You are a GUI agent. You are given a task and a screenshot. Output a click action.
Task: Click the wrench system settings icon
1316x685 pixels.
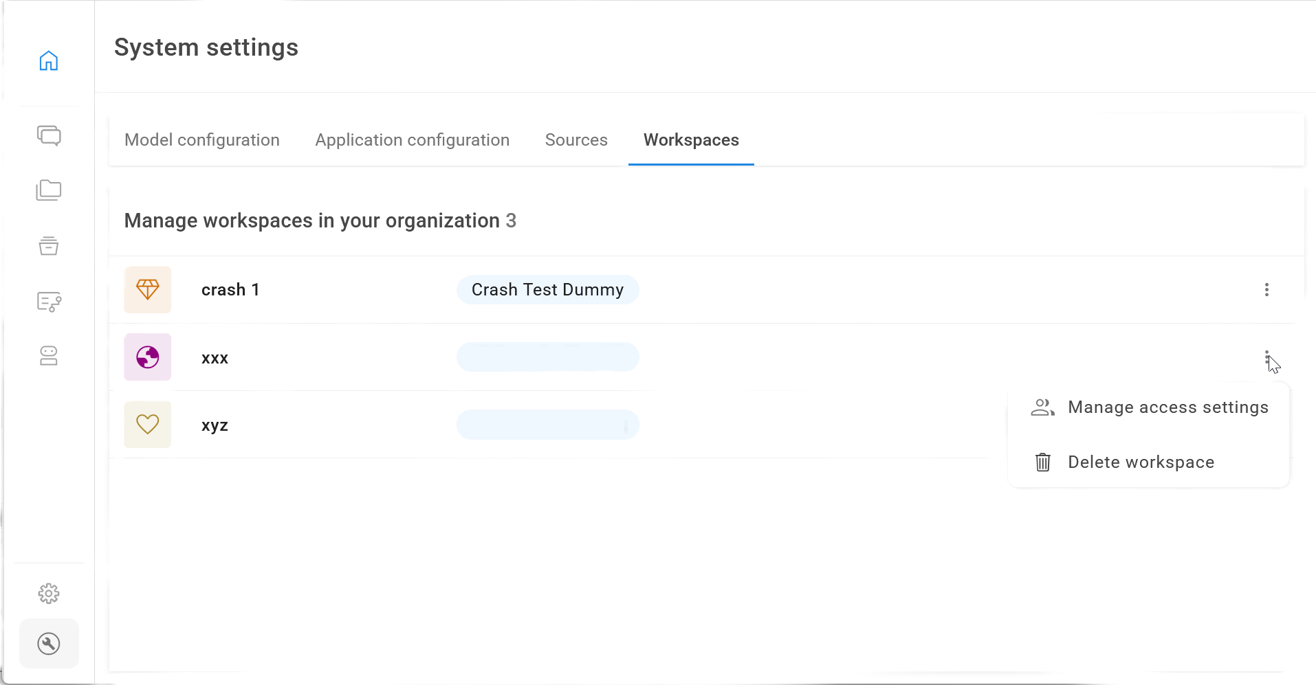point(49,644)
